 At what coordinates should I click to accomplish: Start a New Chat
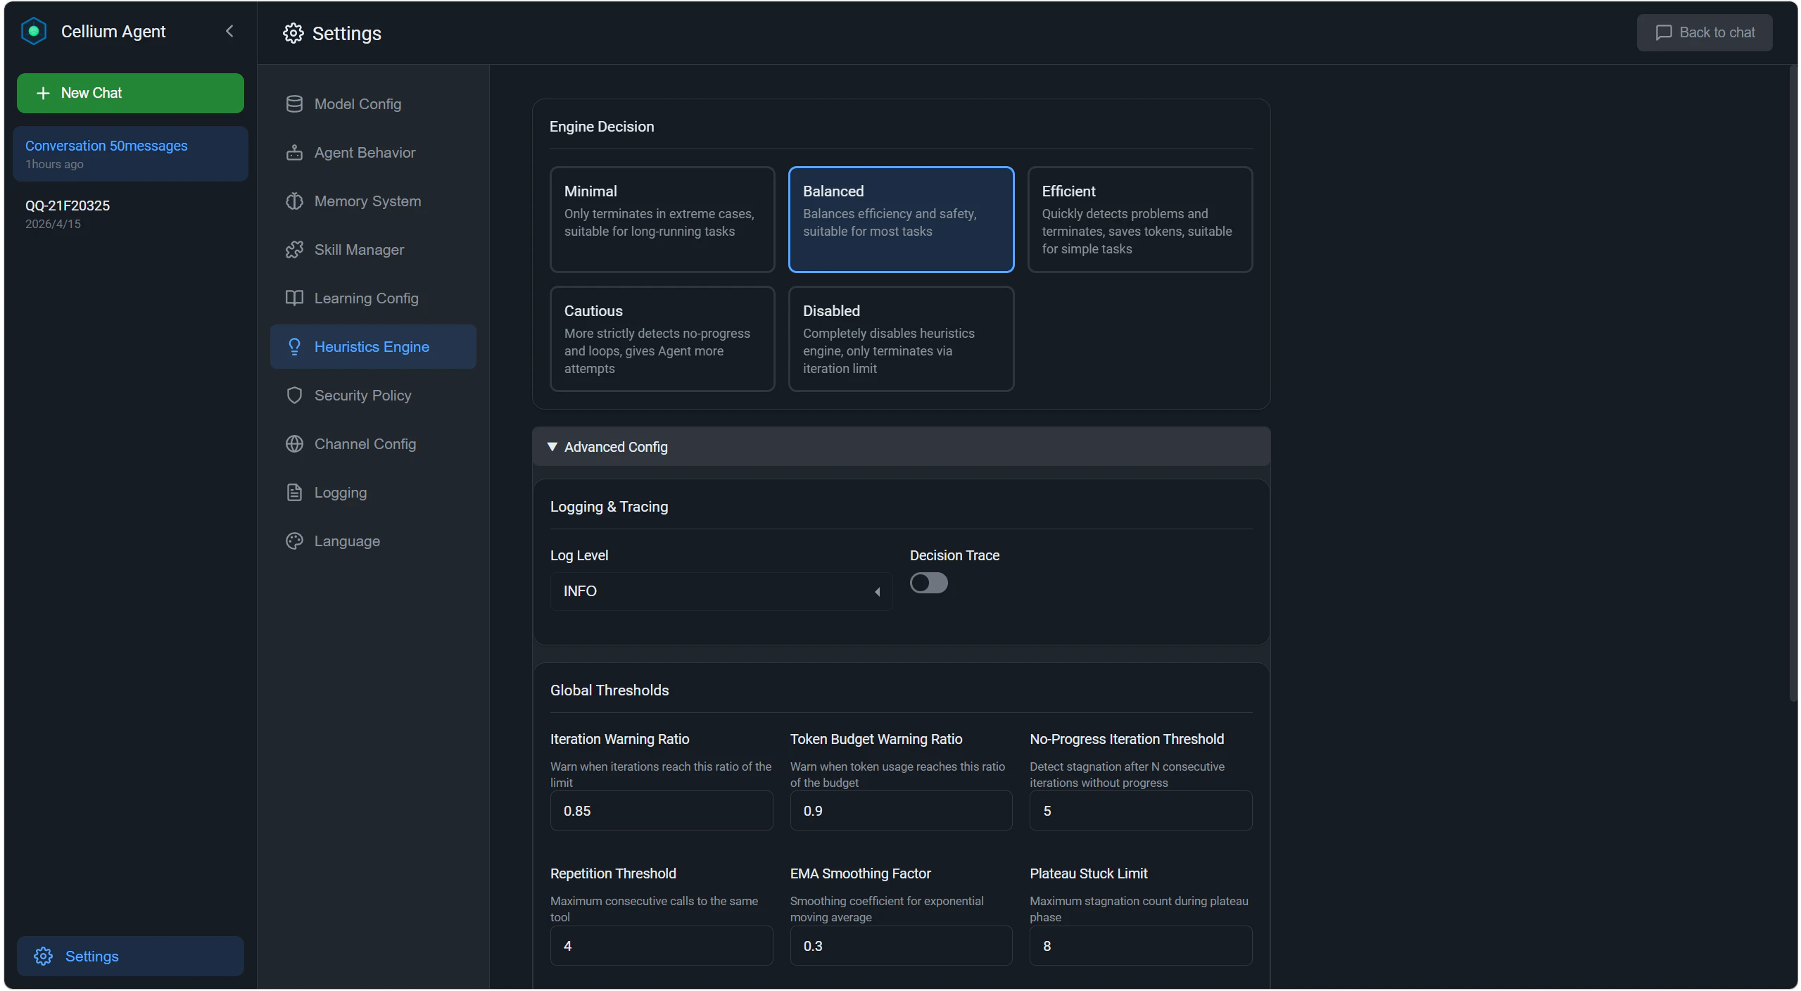(x=130, y=94)
